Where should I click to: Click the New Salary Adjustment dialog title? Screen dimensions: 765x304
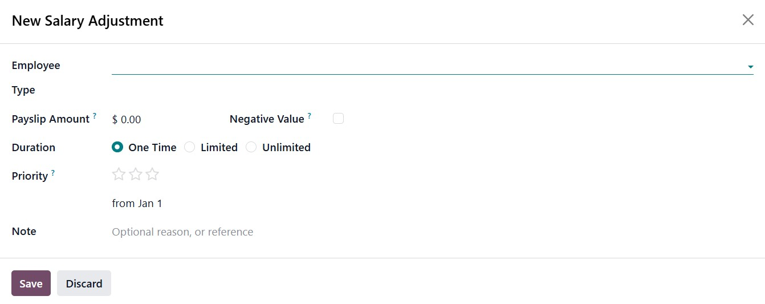(88, 21)
